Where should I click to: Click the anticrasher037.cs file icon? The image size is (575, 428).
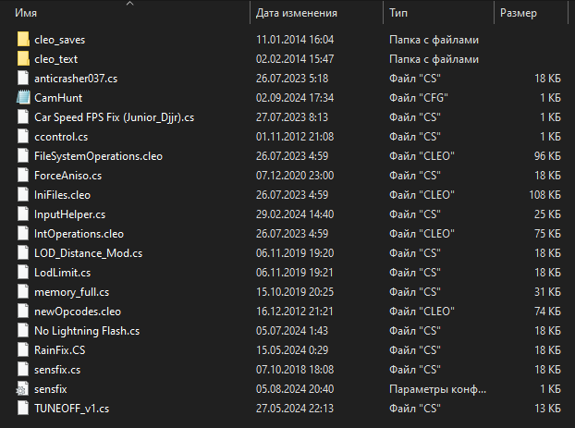point(23,79)
